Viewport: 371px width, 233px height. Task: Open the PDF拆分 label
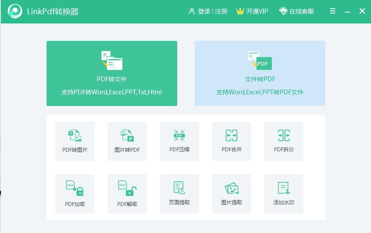coord(284,150)
